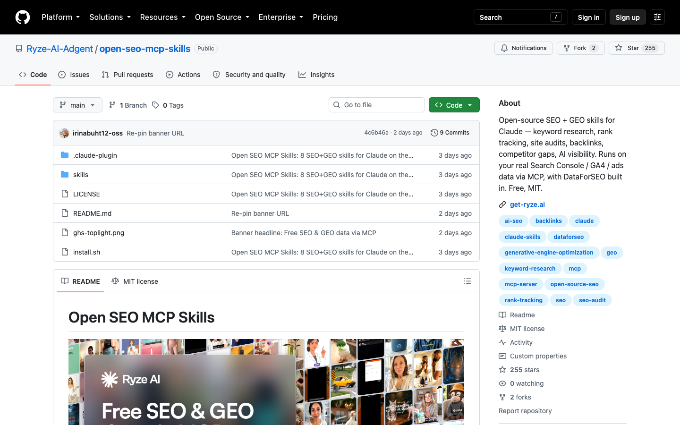View the 255 stars stargazers link

pyautogui.click(x=519, y=370)
